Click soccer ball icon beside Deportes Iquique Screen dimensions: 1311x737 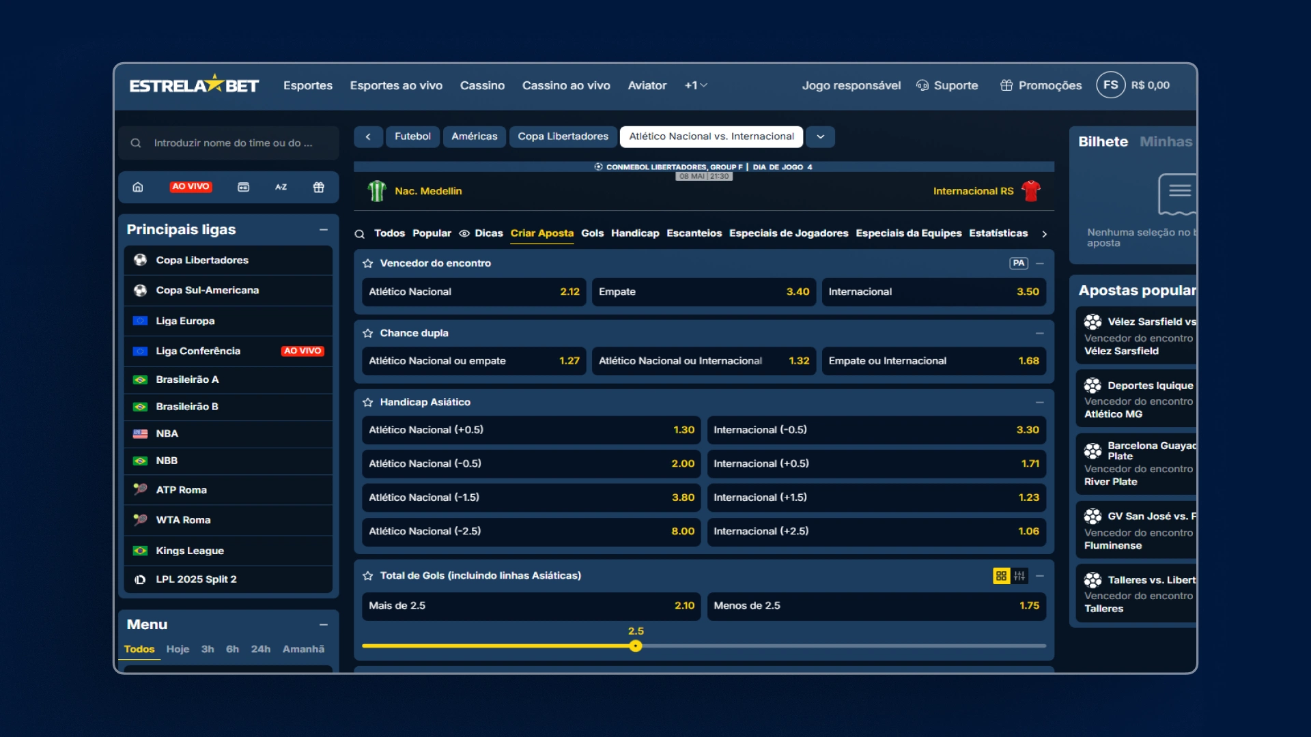pyautogui.click(x=1092, y=386)
